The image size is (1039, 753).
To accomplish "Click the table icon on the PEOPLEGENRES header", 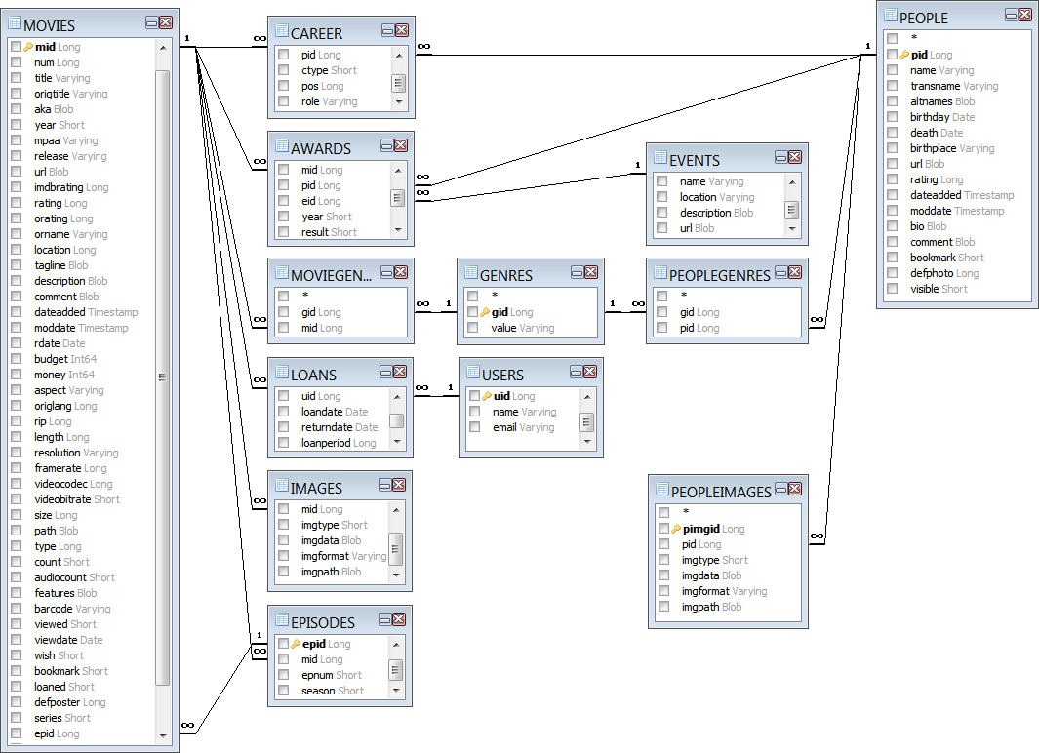I will pyautogui.click(x=659, y=274).
